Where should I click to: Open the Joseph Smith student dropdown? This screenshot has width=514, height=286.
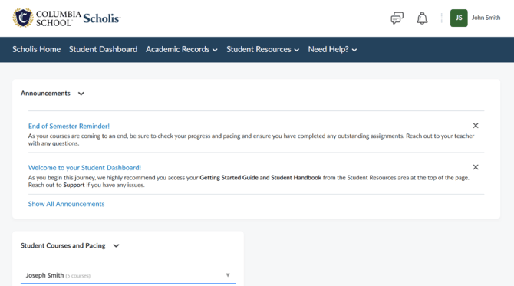128,275
